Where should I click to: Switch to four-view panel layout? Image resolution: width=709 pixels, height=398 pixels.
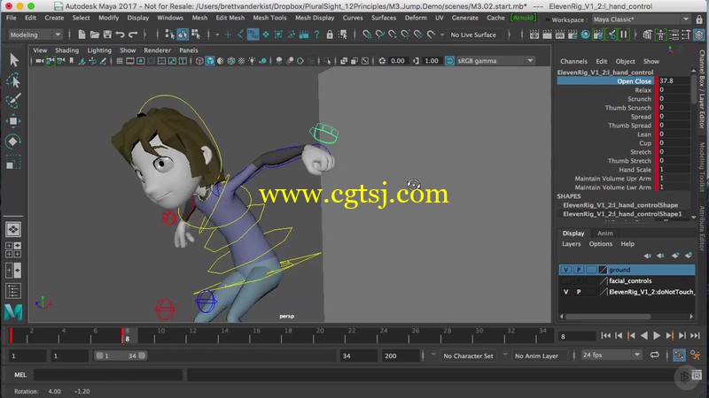[x=13, y=249]
